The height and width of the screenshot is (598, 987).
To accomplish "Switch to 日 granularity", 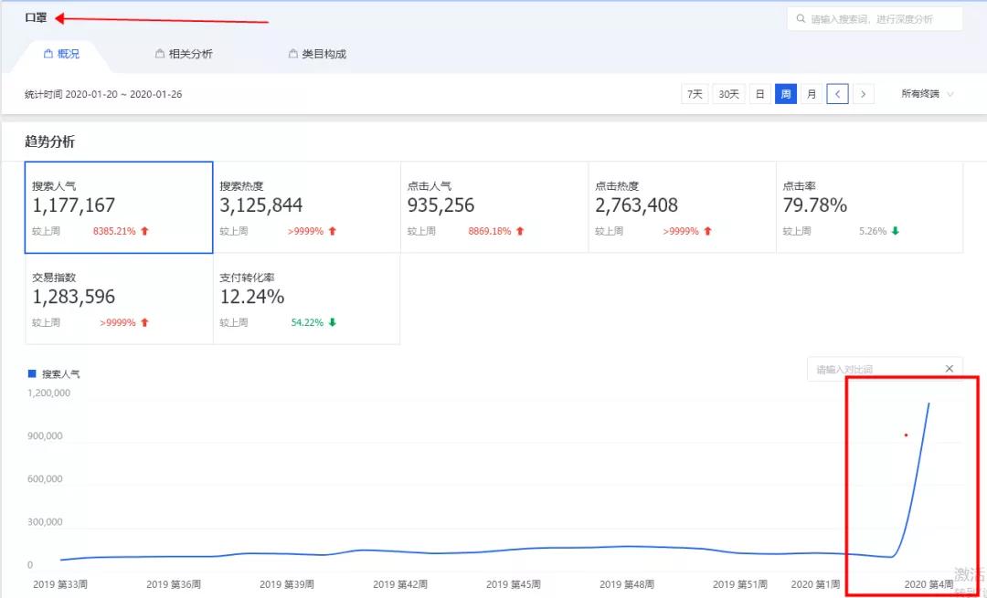I will coord(760,94).
